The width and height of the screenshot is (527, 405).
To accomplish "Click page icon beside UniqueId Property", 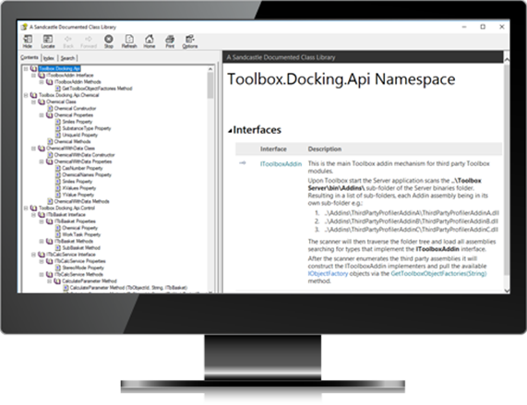I will pos(58,135).
